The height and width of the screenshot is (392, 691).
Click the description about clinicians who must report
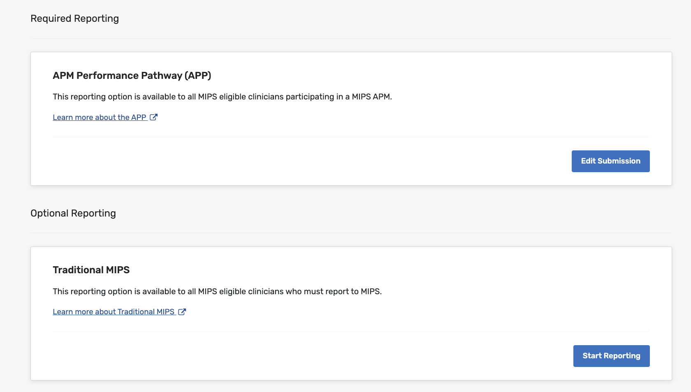click(x=217, y=291)
